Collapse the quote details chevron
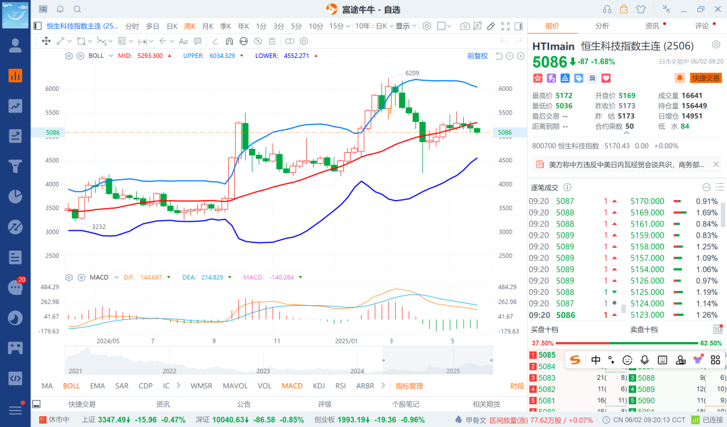 pyautogui.click(x=627, y=133)
